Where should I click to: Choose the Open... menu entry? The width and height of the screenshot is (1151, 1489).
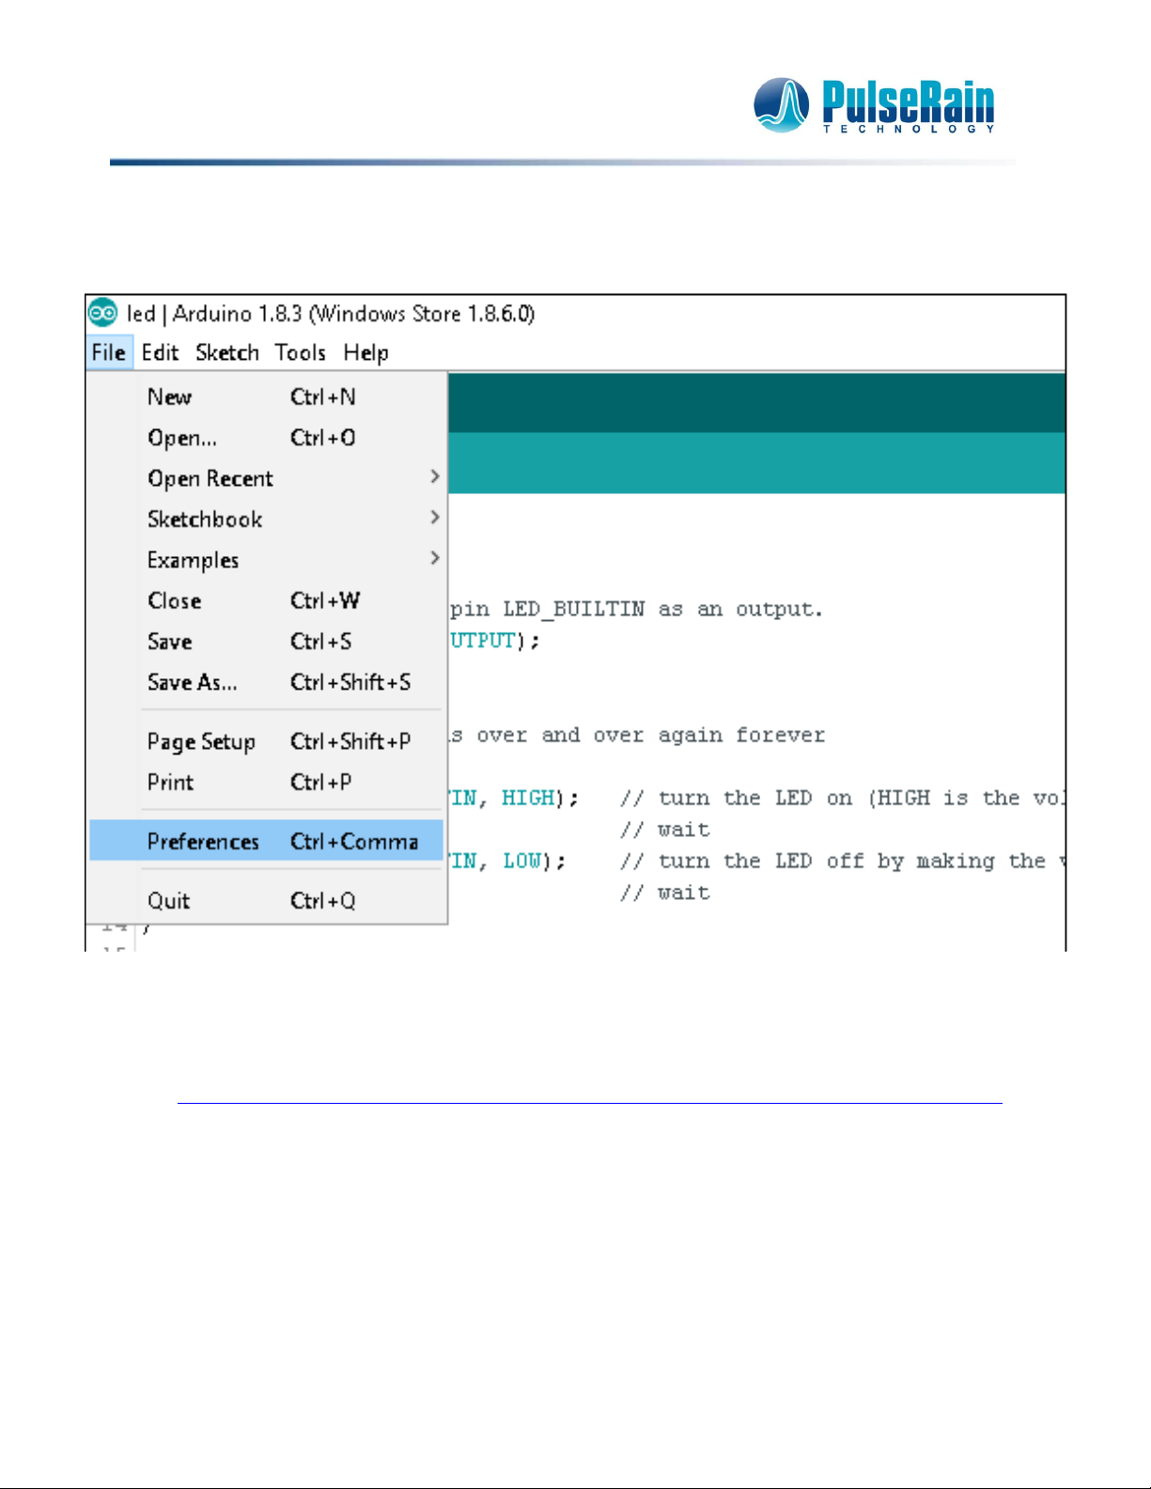[x=182, y=438]
